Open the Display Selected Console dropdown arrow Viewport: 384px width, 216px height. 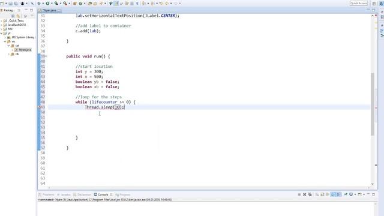click(x=355, y=194)
